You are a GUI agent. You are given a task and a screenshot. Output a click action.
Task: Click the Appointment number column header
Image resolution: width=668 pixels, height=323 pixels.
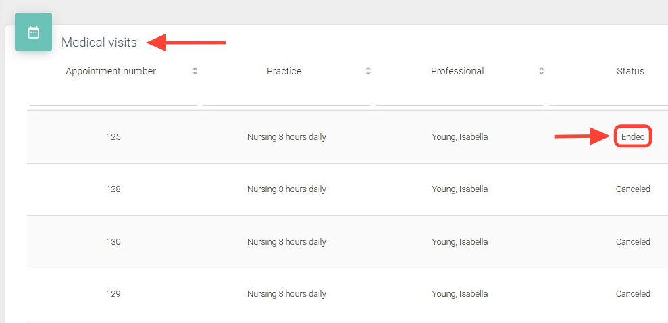(x=111, y=71)
